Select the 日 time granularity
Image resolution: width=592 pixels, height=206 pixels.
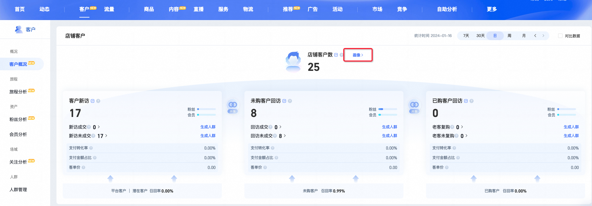[495, 36]
